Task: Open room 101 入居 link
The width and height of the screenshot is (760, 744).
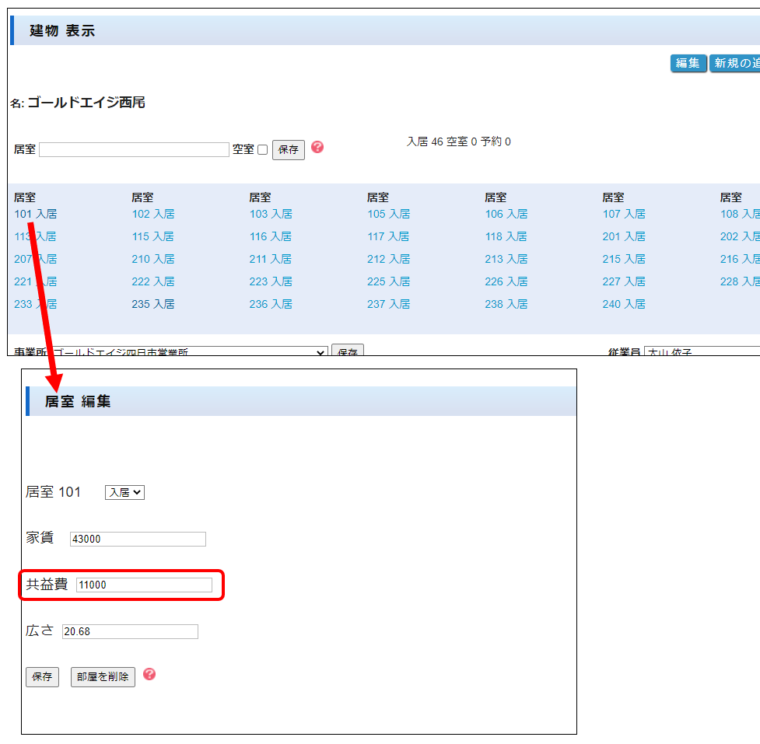Action: [x=35, y=214]
